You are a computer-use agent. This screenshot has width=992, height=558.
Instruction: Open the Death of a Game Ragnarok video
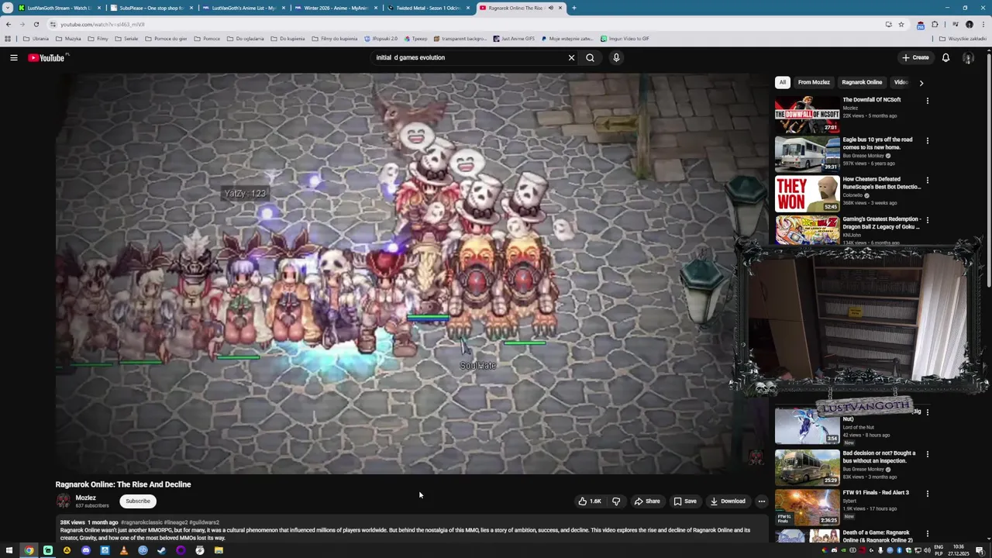[807, 536]
